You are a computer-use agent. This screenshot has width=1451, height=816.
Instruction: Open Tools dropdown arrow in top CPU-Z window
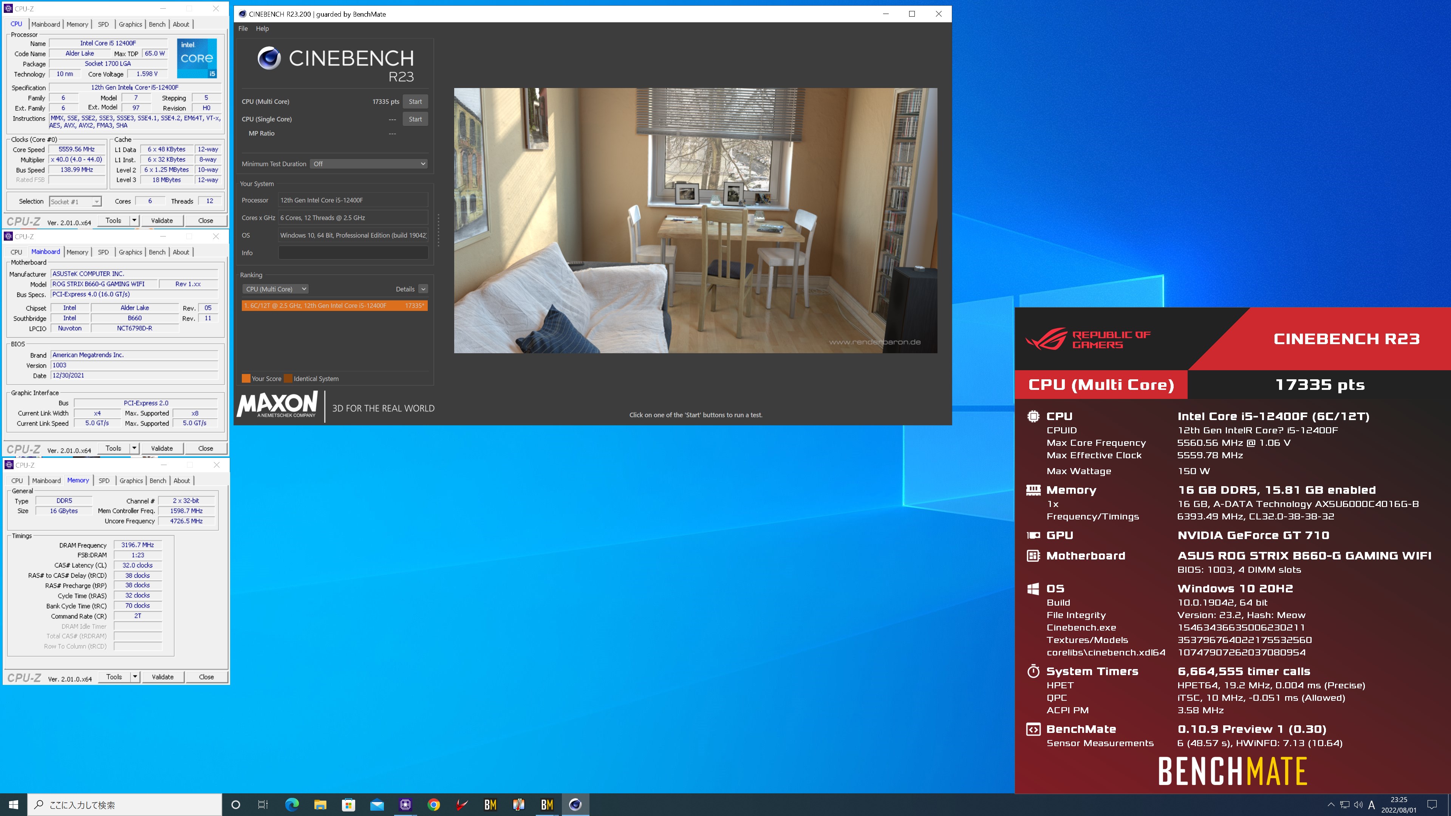tap(134, 221)
